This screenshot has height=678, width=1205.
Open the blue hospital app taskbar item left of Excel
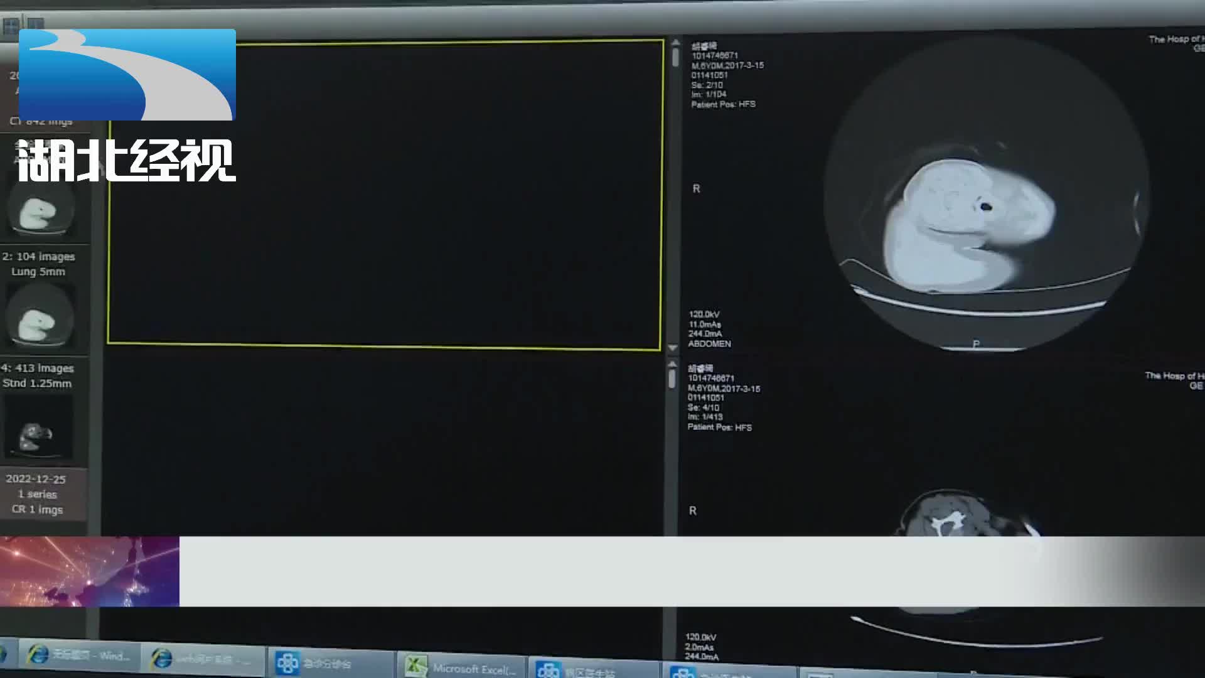tap(331, 663)
